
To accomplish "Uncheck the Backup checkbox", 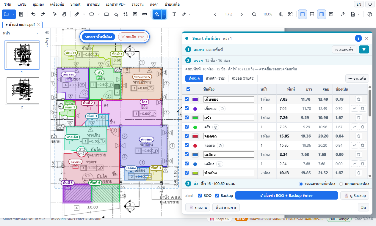I will 217,195.
